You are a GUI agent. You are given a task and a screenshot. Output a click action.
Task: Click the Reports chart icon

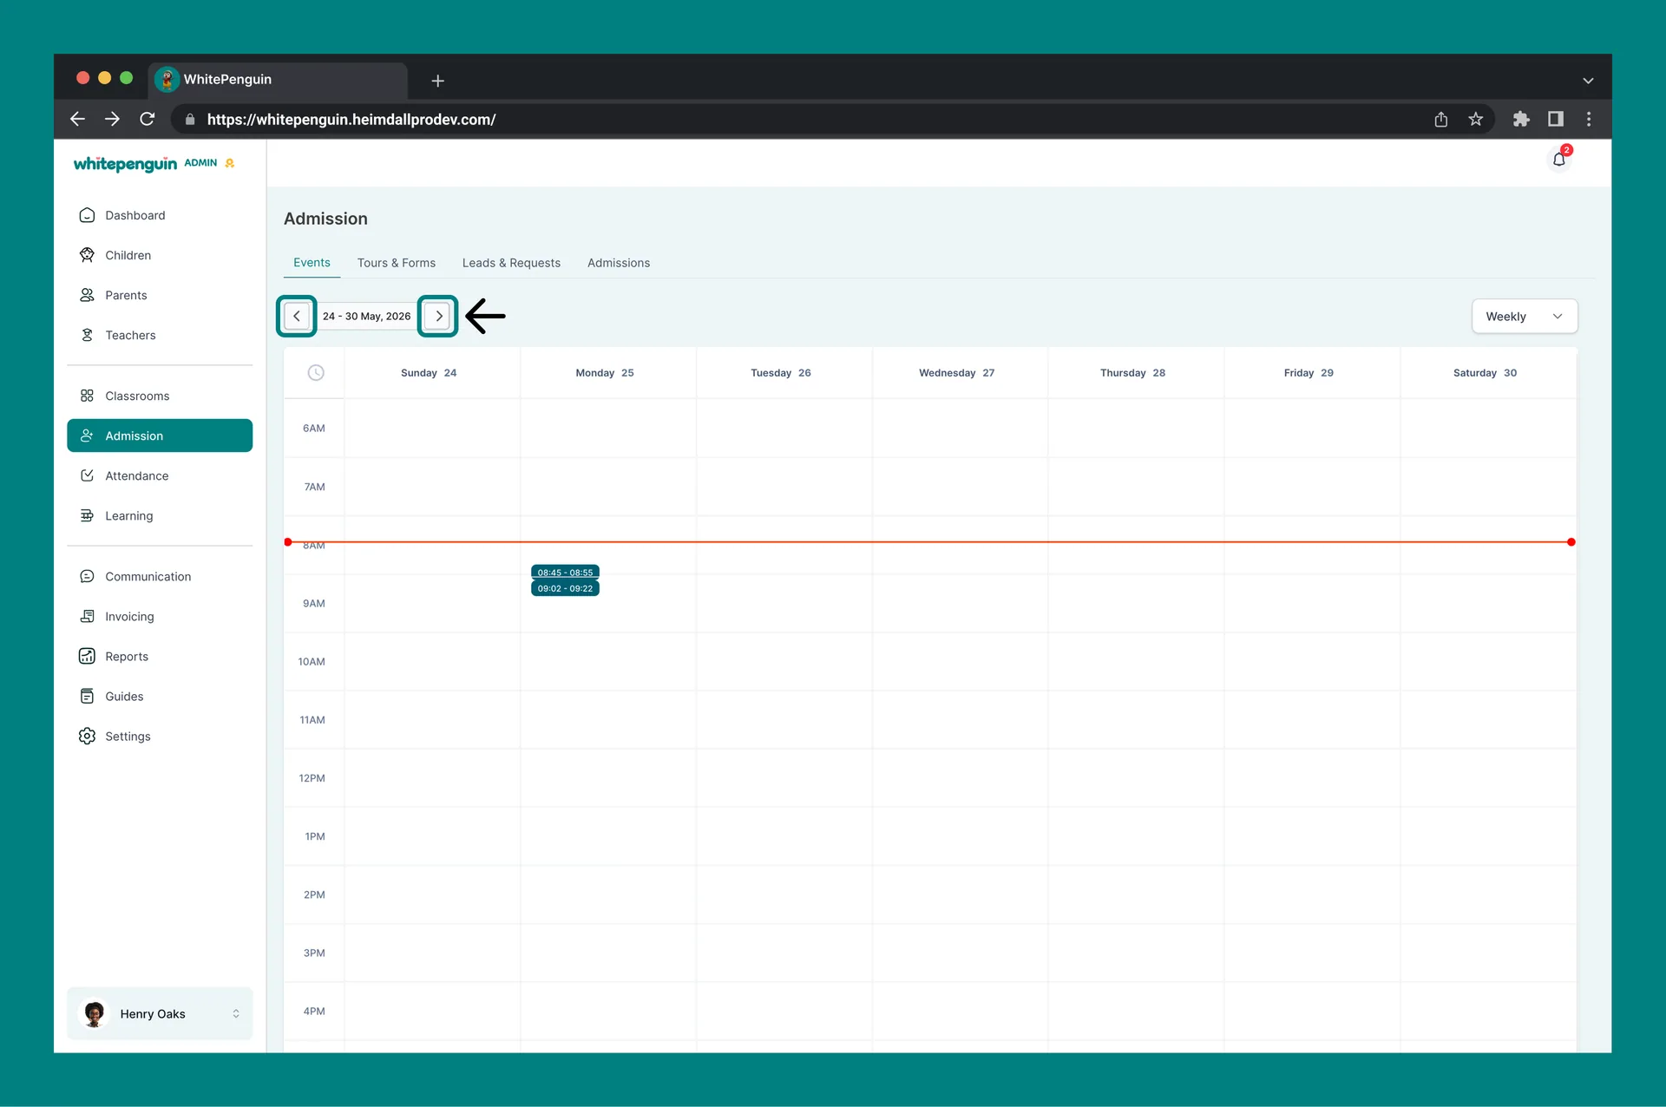[x=87, y=656]
